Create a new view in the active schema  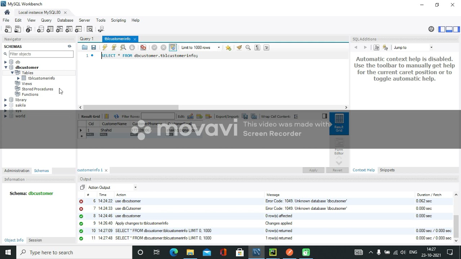point(60,29)
